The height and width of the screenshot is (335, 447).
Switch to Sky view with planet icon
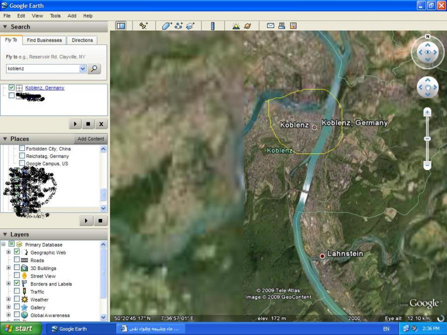tap(247, 26)
